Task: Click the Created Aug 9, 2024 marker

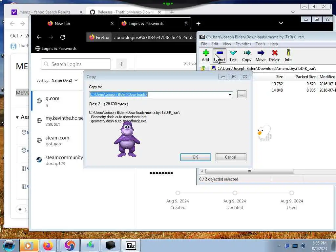Action: tap(178, 193)
